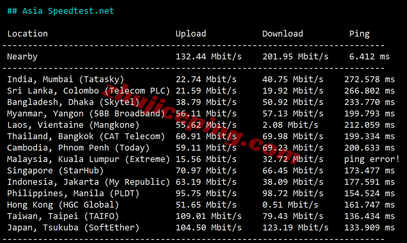Viewport: 407px width, 243px height.
Task: Click Taiwan upload value 109.01 Mbit/s
Action: [x=209, y=217]
